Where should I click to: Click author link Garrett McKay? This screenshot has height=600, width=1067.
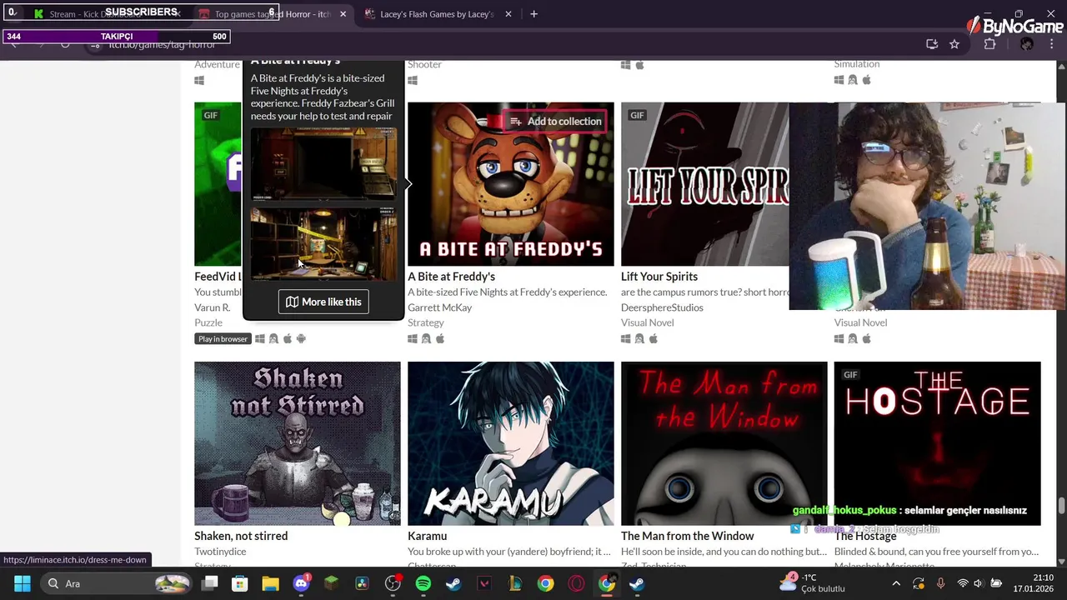pyautogui.click(x=439, y=307)
